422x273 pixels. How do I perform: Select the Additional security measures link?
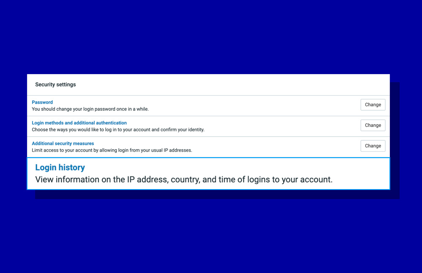63,144
